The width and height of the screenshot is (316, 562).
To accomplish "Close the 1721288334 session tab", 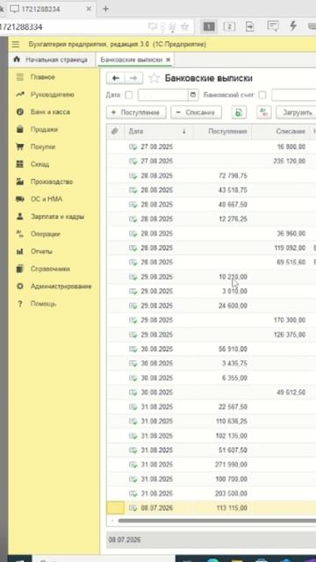I will coord(89,9).
